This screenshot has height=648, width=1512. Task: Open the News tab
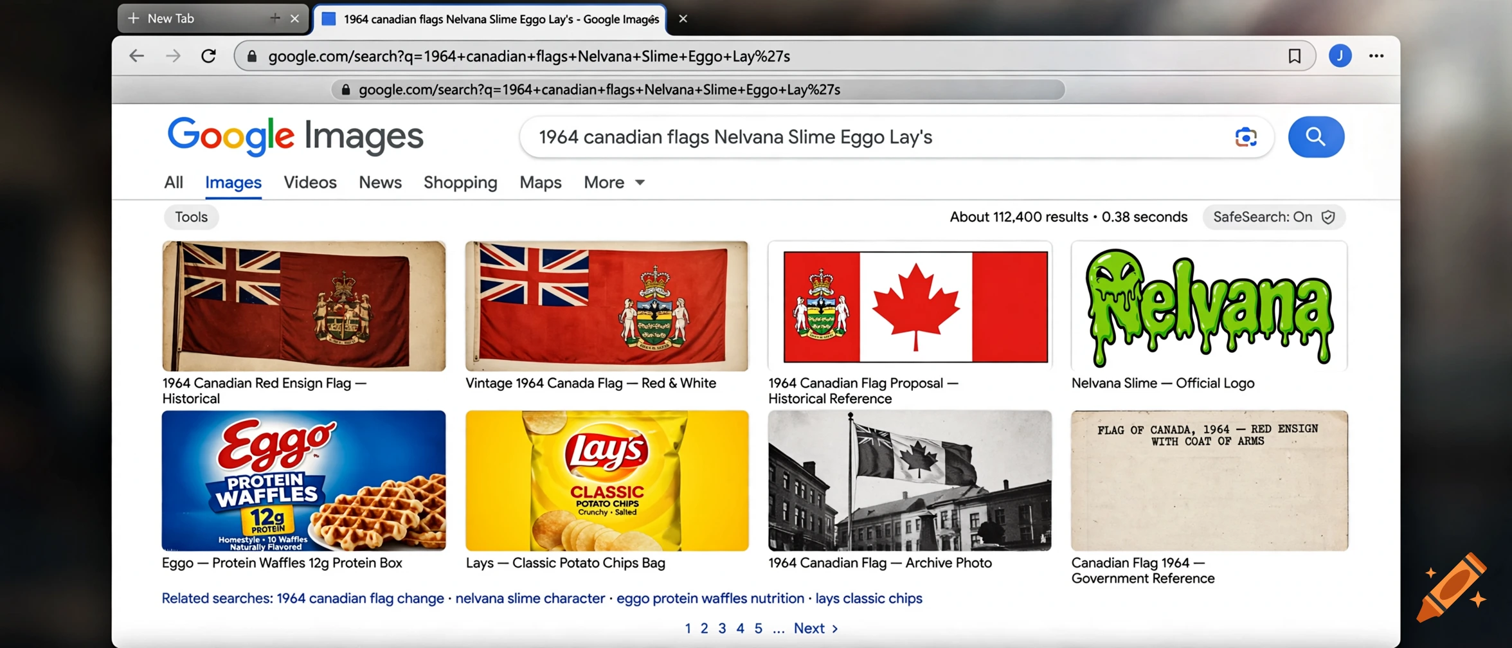pos(380,183)
